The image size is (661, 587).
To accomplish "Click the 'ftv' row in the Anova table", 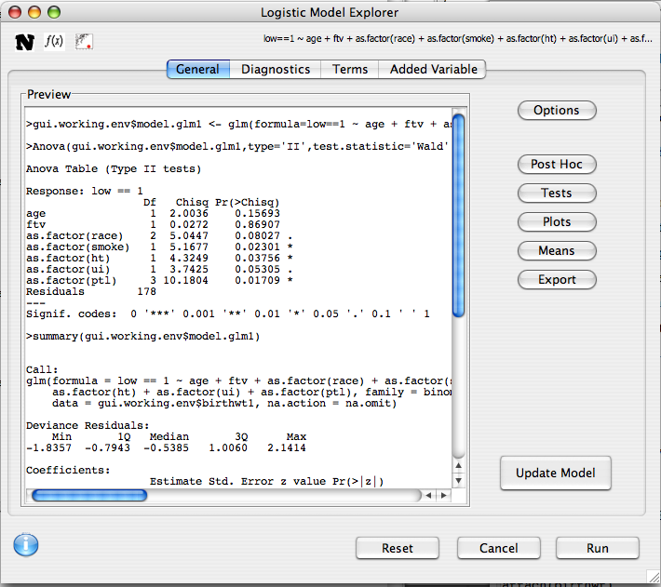I will click(x=153, y=224).
